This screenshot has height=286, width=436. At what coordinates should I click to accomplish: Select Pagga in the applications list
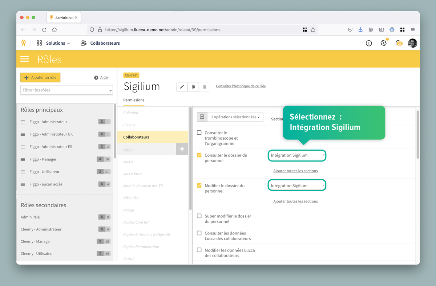point(129,210)
